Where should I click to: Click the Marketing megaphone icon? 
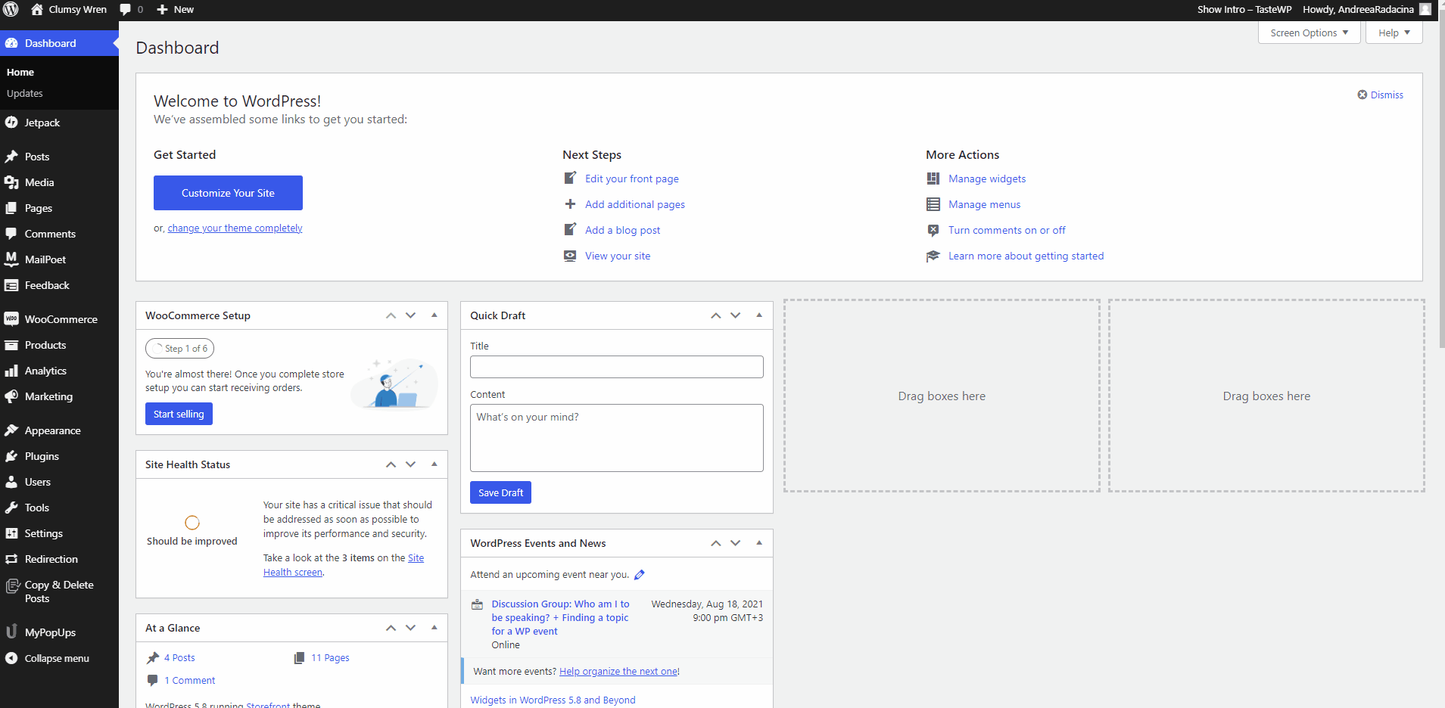coord(11,396)
